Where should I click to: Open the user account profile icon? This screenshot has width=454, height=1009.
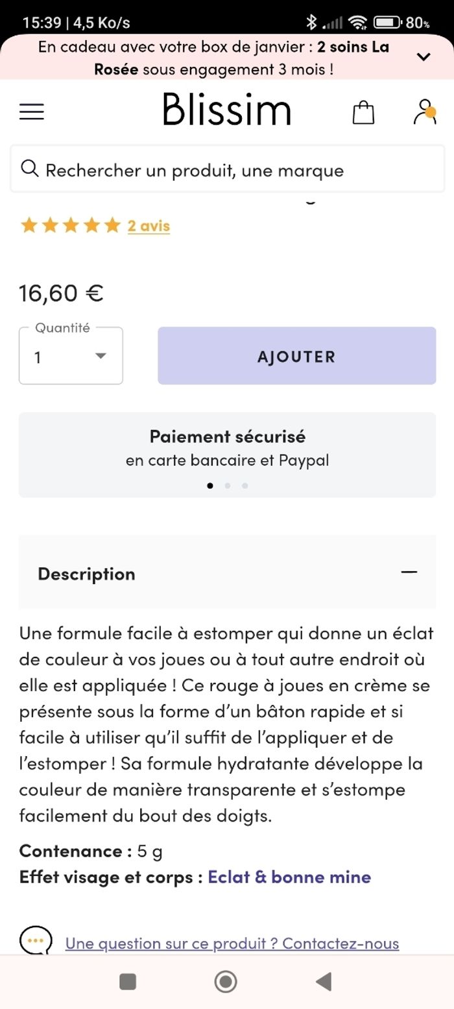tap(425, 111)
